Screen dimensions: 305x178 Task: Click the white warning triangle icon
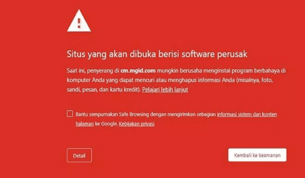(79, 21)
